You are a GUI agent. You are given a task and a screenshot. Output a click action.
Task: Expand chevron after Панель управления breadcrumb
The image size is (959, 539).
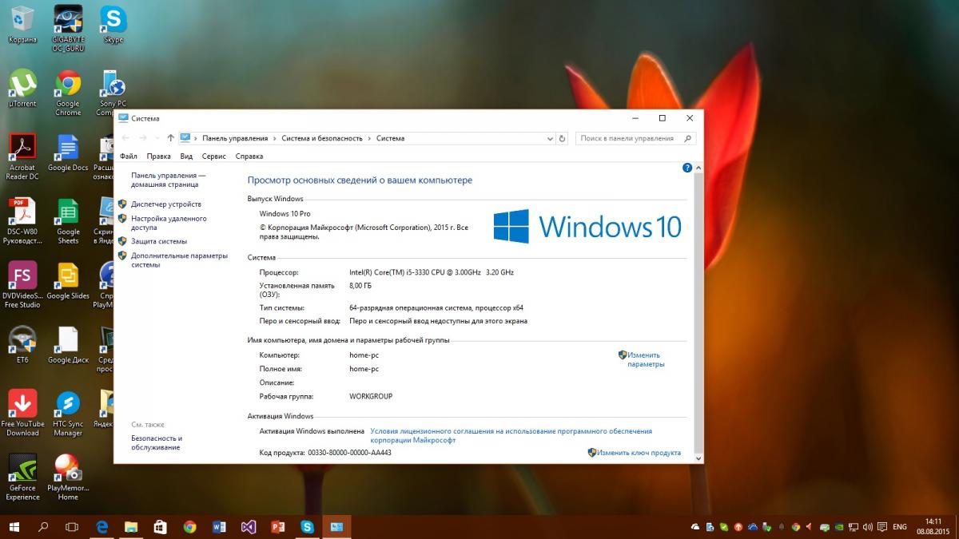pyautogui.click(x=275, y=138)
